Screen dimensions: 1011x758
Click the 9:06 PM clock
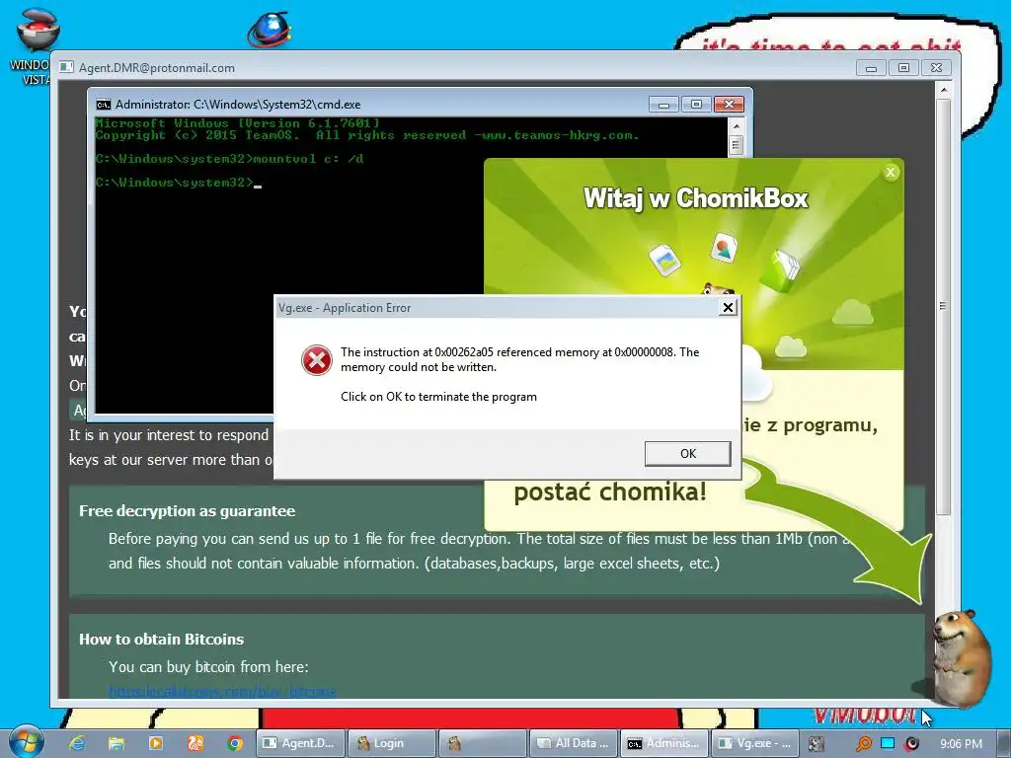point(961,744)
